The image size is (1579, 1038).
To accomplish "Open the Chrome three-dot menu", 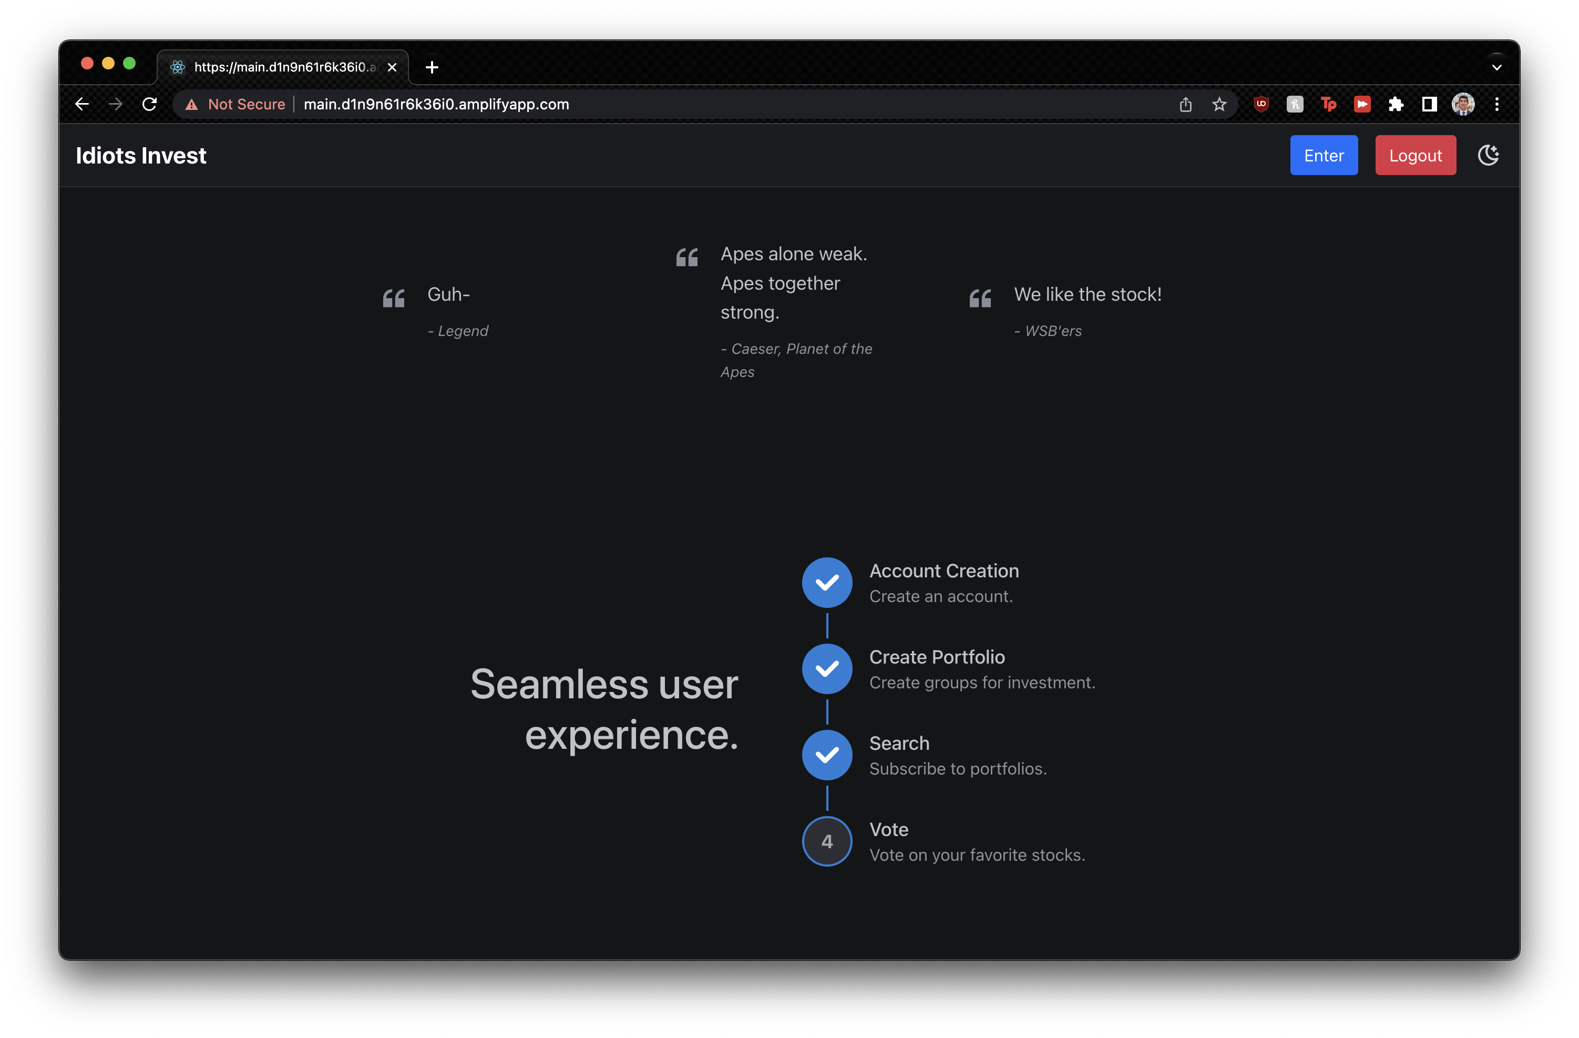I will point(1496,104).
